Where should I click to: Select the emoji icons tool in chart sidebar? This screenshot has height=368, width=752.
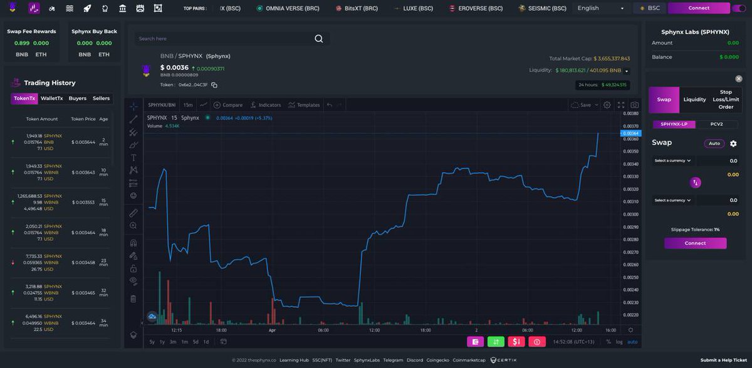point(133,196)
